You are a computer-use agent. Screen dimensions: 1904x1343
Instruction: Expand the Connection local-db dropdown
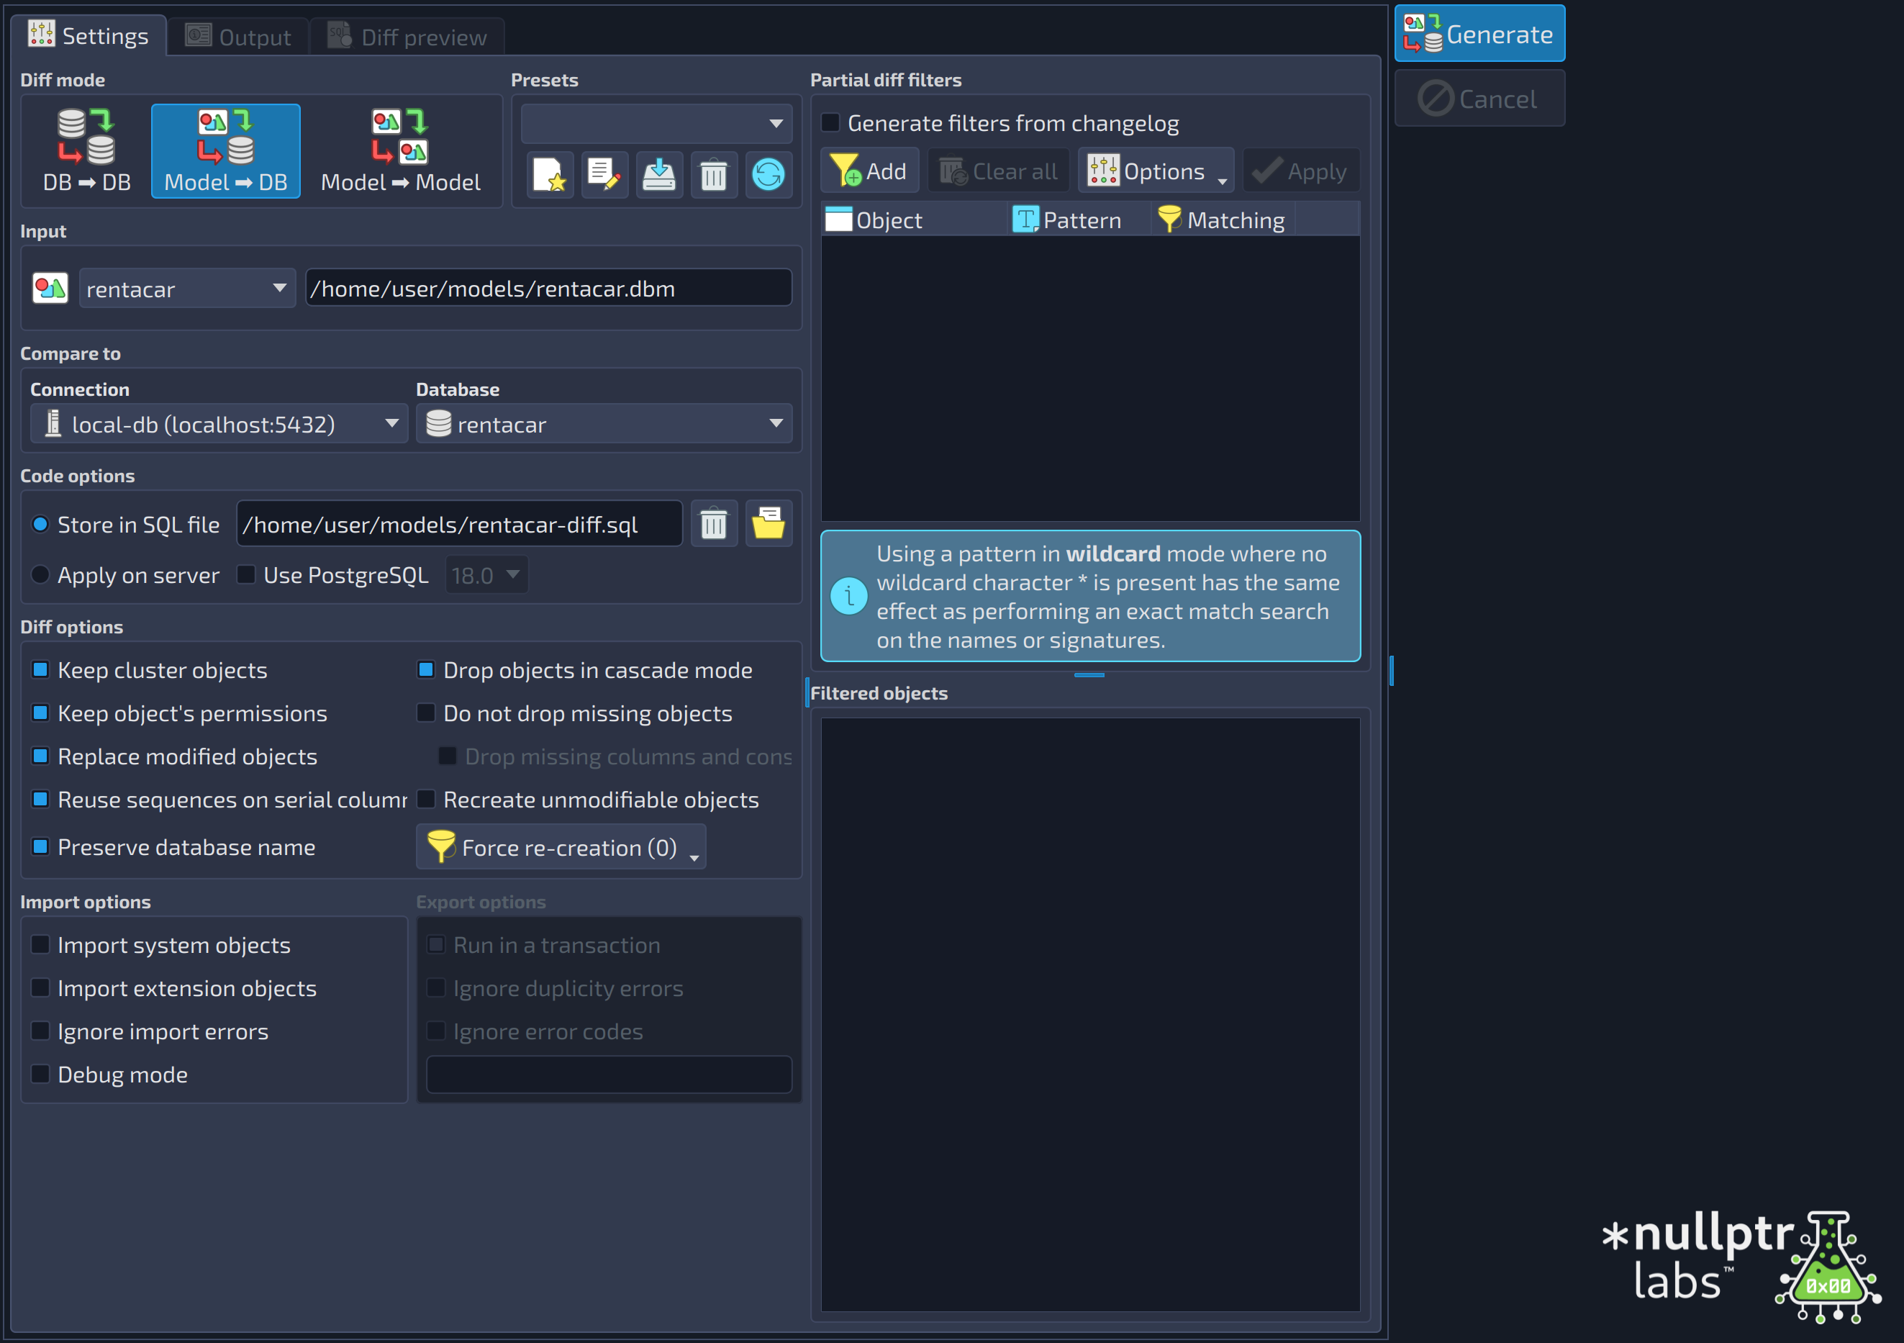[x=219, y=424]
